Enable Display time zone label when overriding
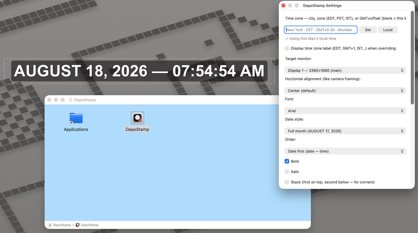Screen dimensions: 418x233 click(x=287, y=48)
